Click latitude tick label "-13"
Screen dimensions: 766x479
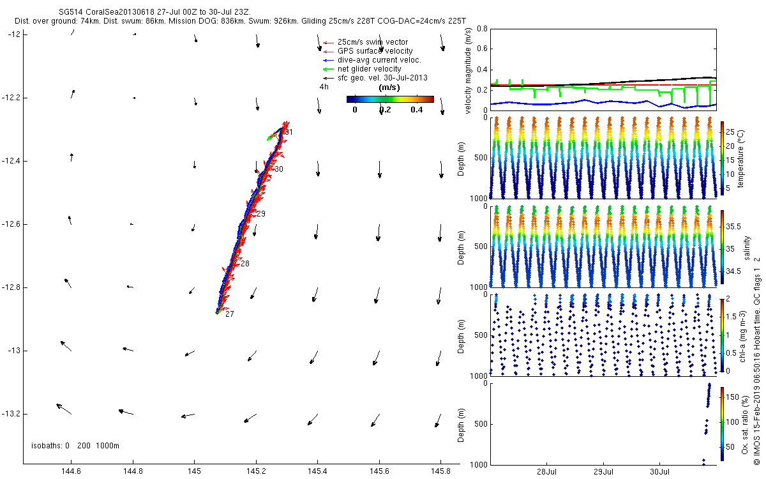[x=15, y=351]
